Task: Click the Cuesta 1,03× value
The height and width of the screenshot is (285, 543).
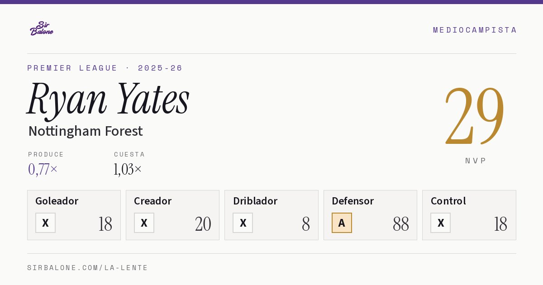Action: pyautogui.click(x=128, y=169)
